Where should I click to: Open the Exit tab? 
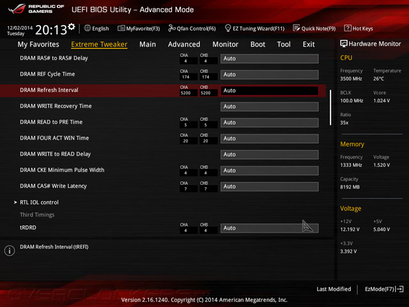coord(309,44)
